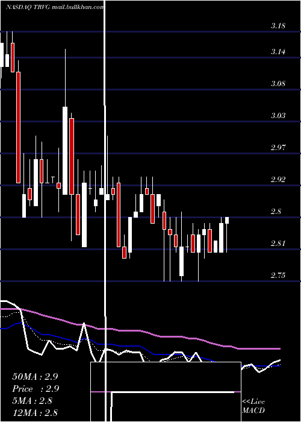Click the 5MA : 2.8 readout
Viewport: 301px width, 422px height.
33,401
